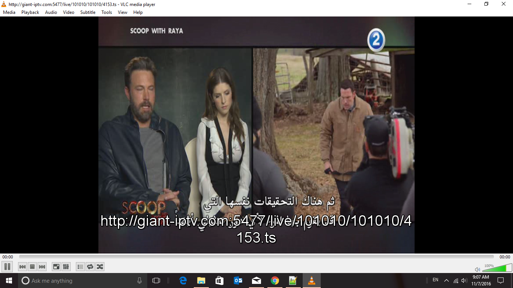The width and height of the screenshot is (513, 288).
Task: Change the EN input language
Action: pyautogui.click(x=436, y=280)
